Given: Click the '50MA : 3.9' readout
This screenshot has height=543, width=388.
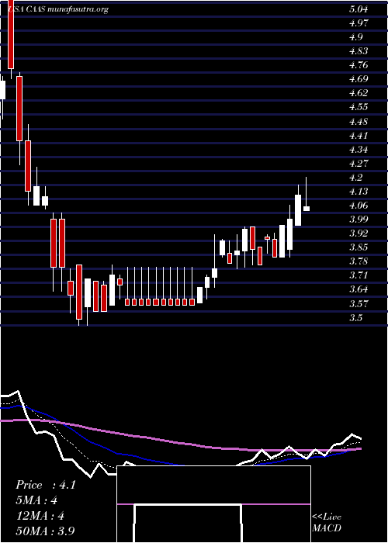Looking at the screenshot, I should coord(45,531).
